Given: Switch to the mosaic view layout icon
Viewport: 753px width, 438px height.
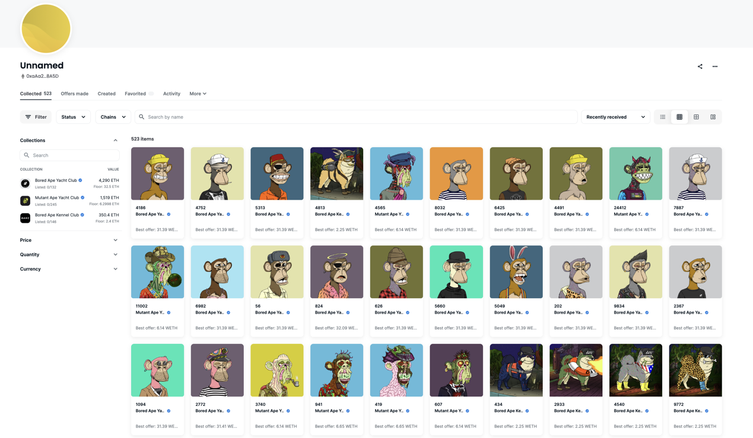Looking at the screenshot, I should click(x=713, y=117).
